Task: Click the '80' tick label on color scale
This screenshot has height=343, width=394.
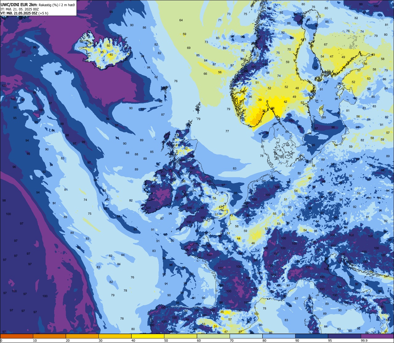Action: click(264, 341)
